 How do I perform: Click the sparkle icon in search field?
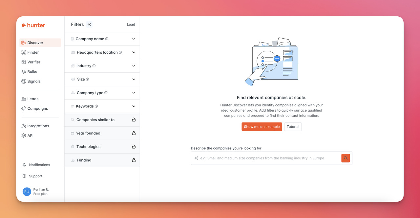click(196, 158)
